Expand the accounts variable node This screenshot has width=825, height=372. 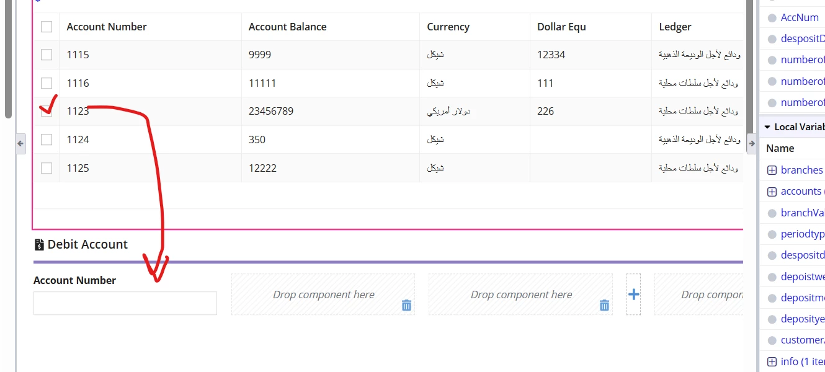(772, 192)
